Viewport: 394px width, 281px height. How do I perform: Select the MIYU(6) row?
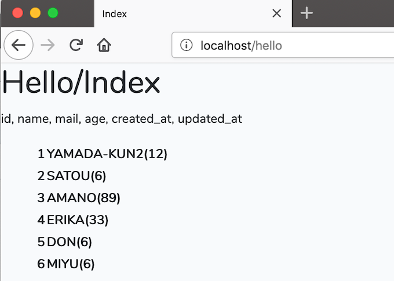[66, 264]
